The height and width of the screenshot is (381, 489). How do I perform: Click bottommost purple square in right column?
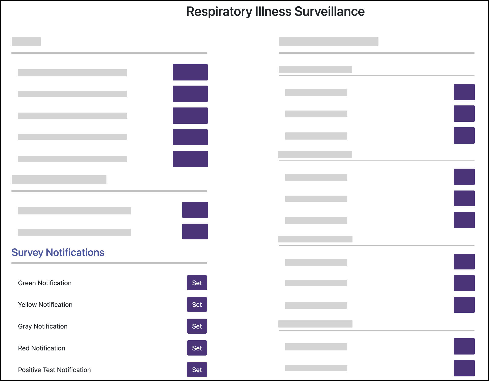click(464, 368)
